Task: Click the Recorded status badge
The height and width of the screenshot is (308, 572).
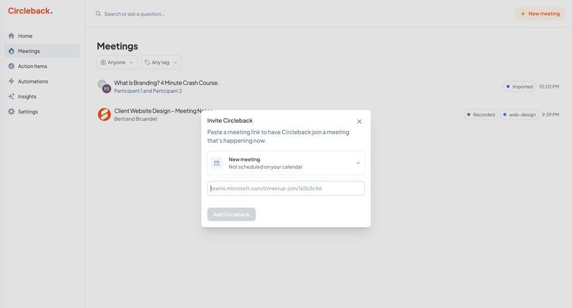Action: coord(481,115)
